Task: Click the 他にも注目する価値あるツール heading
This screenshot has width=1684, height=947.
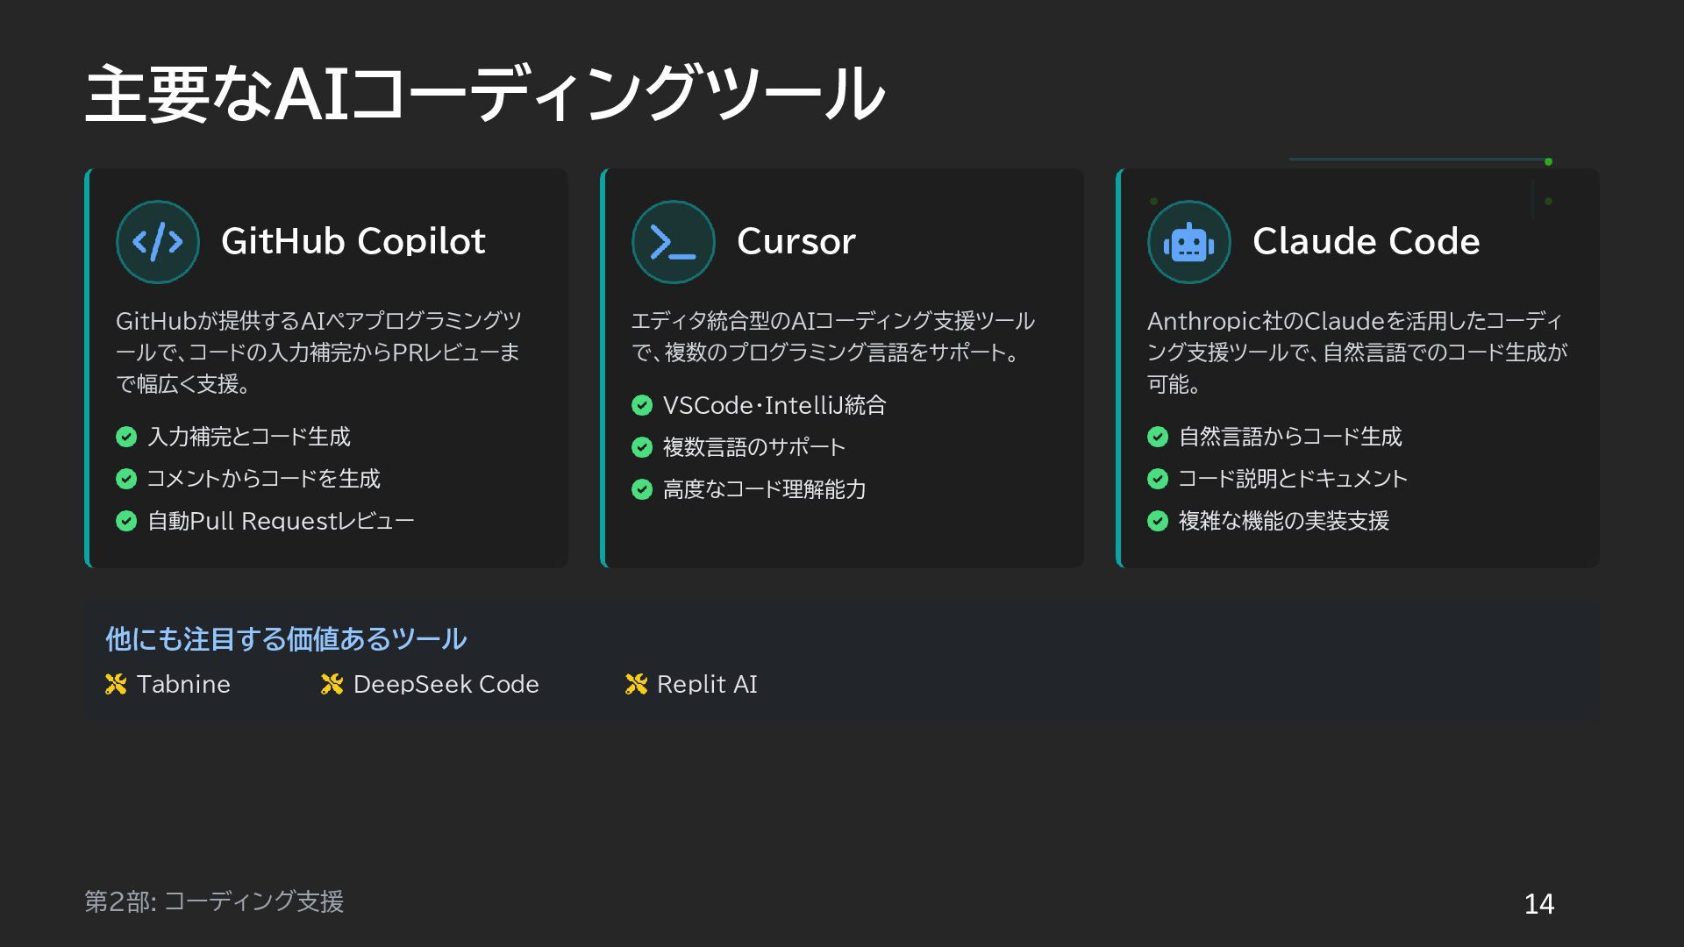Action: (286, 638)
